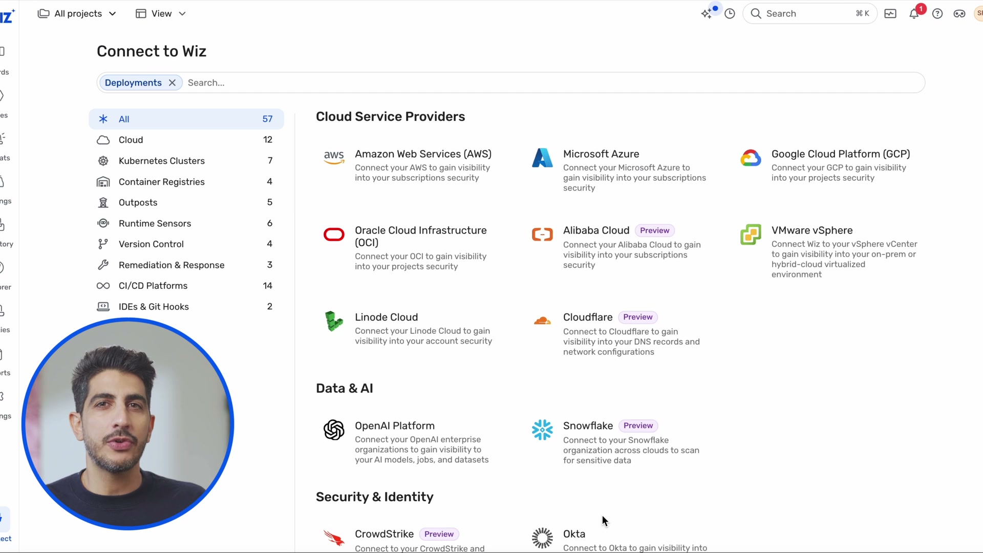Screen dimensions: 983x553
Task: Filter by Kubernetes Clusters category
Action: (x=186, y=161)
